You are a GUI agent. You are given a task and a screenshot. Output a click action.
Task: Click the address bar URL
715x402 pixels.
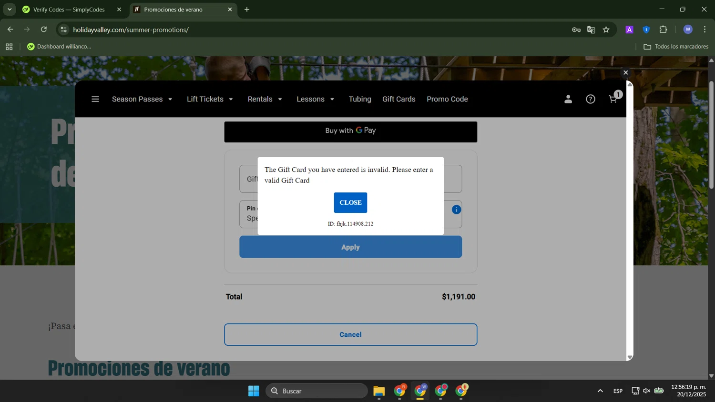(131, 30)
